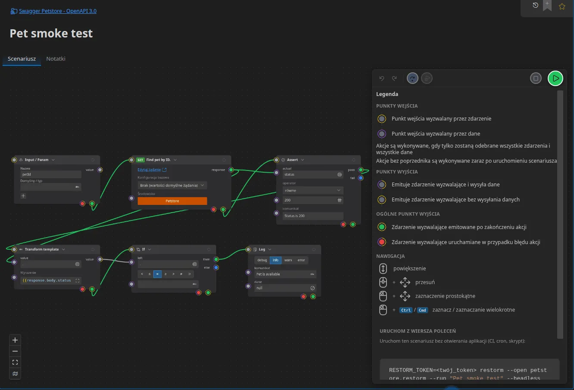Select the debug log level
This screenshot has height=390, width=574.
point(262,260)
